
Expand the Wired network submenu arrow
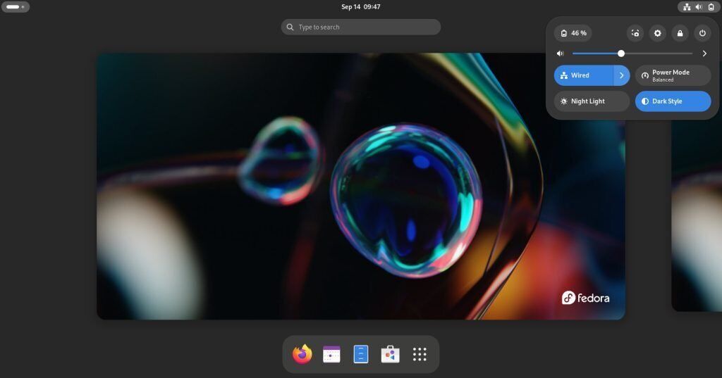pyautogui.click(x=622, y=75)
